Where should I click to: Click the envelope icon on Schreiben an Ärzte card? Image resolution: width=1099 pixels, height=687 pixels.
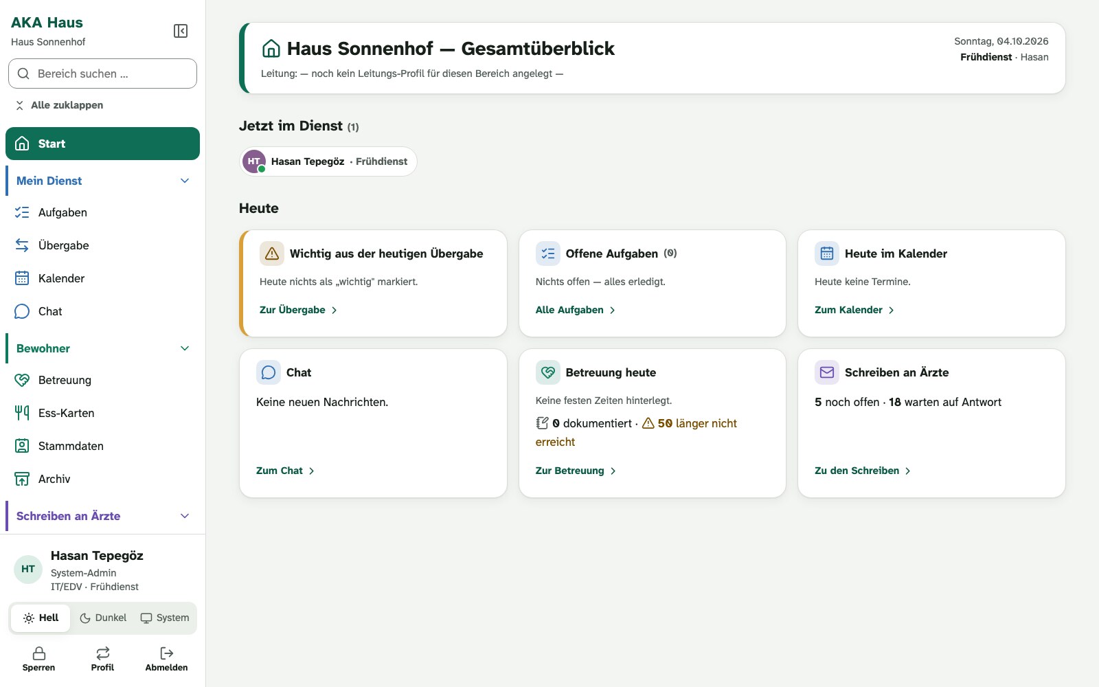tap(827, 372)
